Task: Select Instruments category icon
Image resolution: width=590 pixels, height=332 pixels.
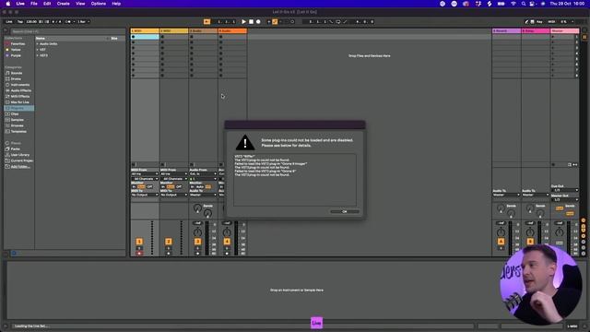Action: click(7, 85)
